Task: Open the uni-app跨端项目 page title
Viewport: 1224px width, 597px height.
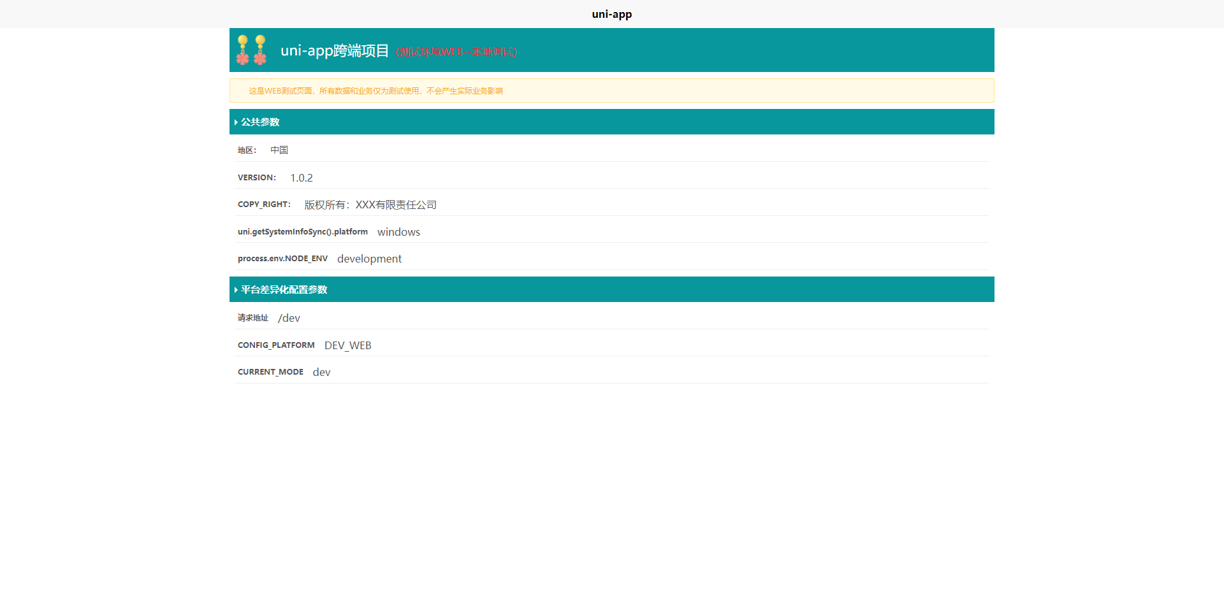Action: (x=334, y=51)
